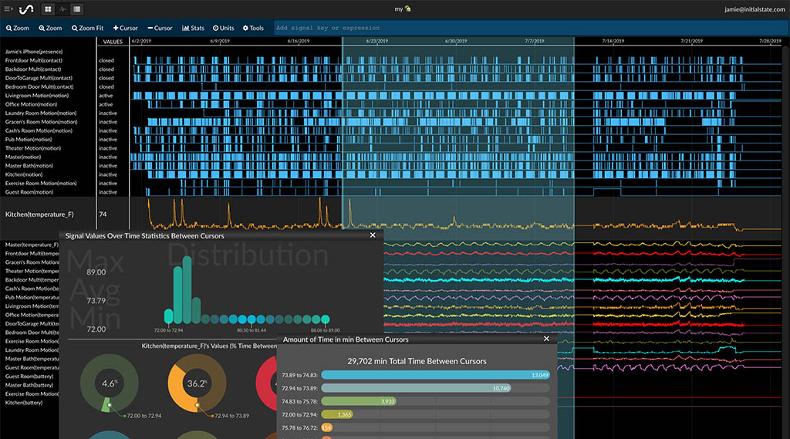
Task: Open the Units menu
Action: pyautogui.click(x=224, y=28)
